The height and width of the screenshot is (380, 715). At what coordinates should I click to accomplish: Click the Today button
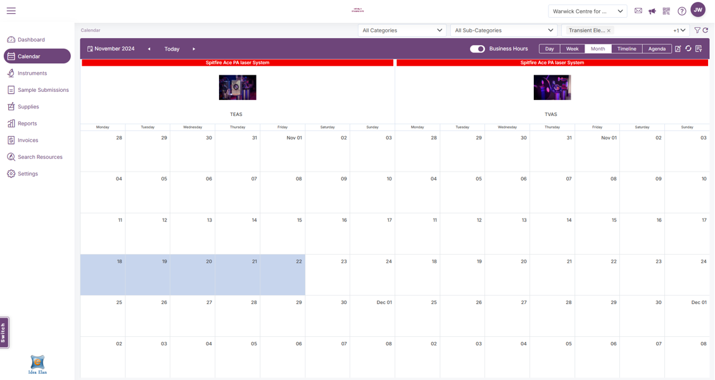tap(172, 49)
